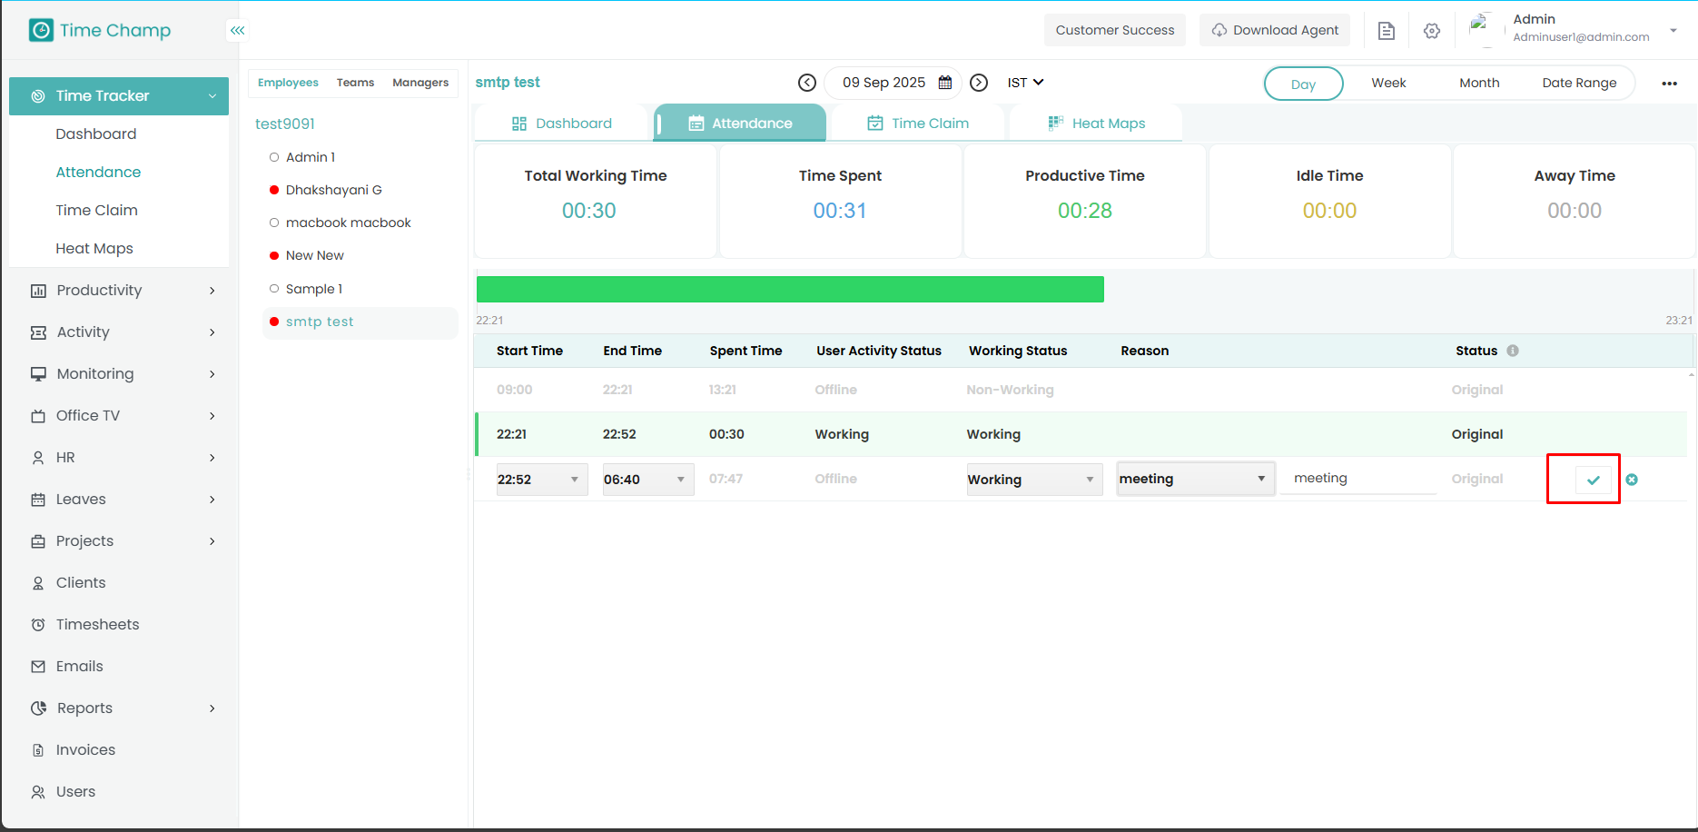Click the green activity timeline bar
The image size is (1698, 832).
tap(790, 290)
